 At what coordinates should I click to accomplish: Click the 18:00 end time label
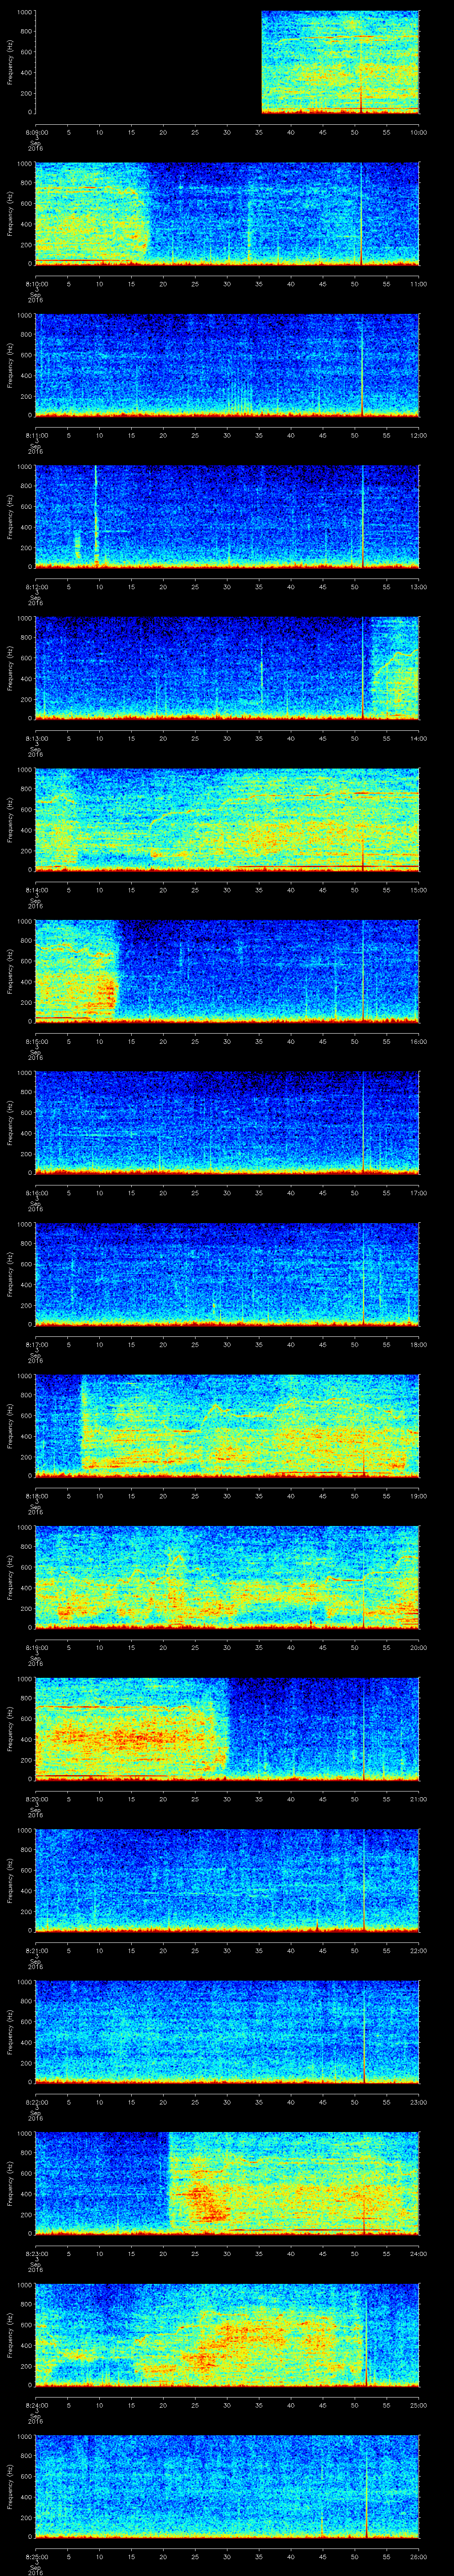(x=419, y=1344)
